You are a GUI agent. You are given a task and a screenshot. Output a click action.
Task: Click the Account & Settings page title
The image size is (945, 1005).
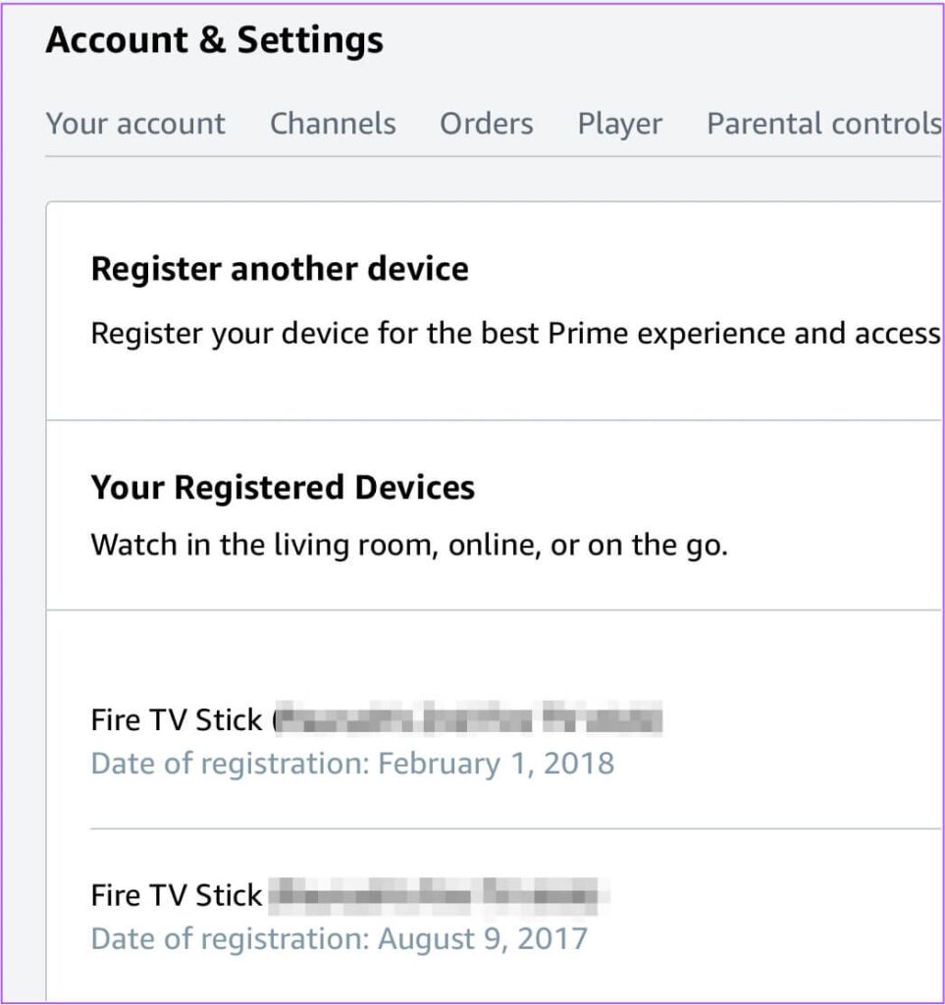coord(215,40)
